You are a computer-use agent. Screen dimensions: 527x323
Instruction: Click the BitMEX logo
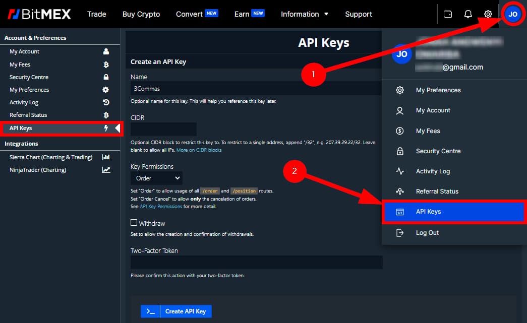pos(39,14)
